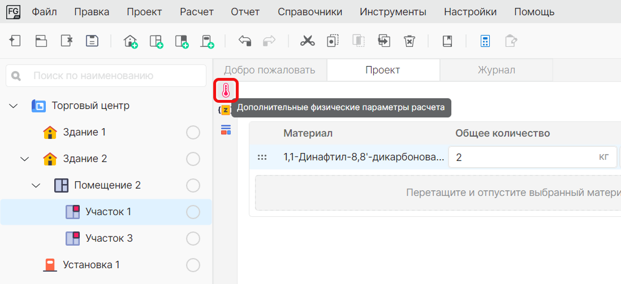Screen dimensions: 621x284
Task: Open the Инструменты menu
Action: click(393, 12)
